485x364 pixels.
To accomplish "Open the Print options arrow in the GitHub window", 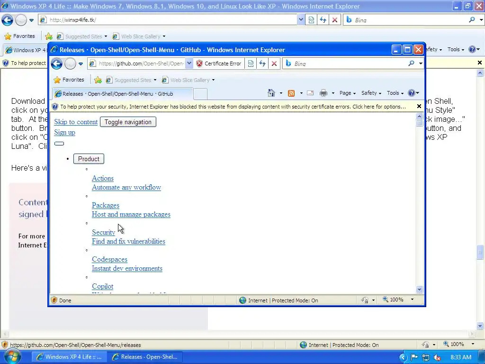I will (333, 93).
